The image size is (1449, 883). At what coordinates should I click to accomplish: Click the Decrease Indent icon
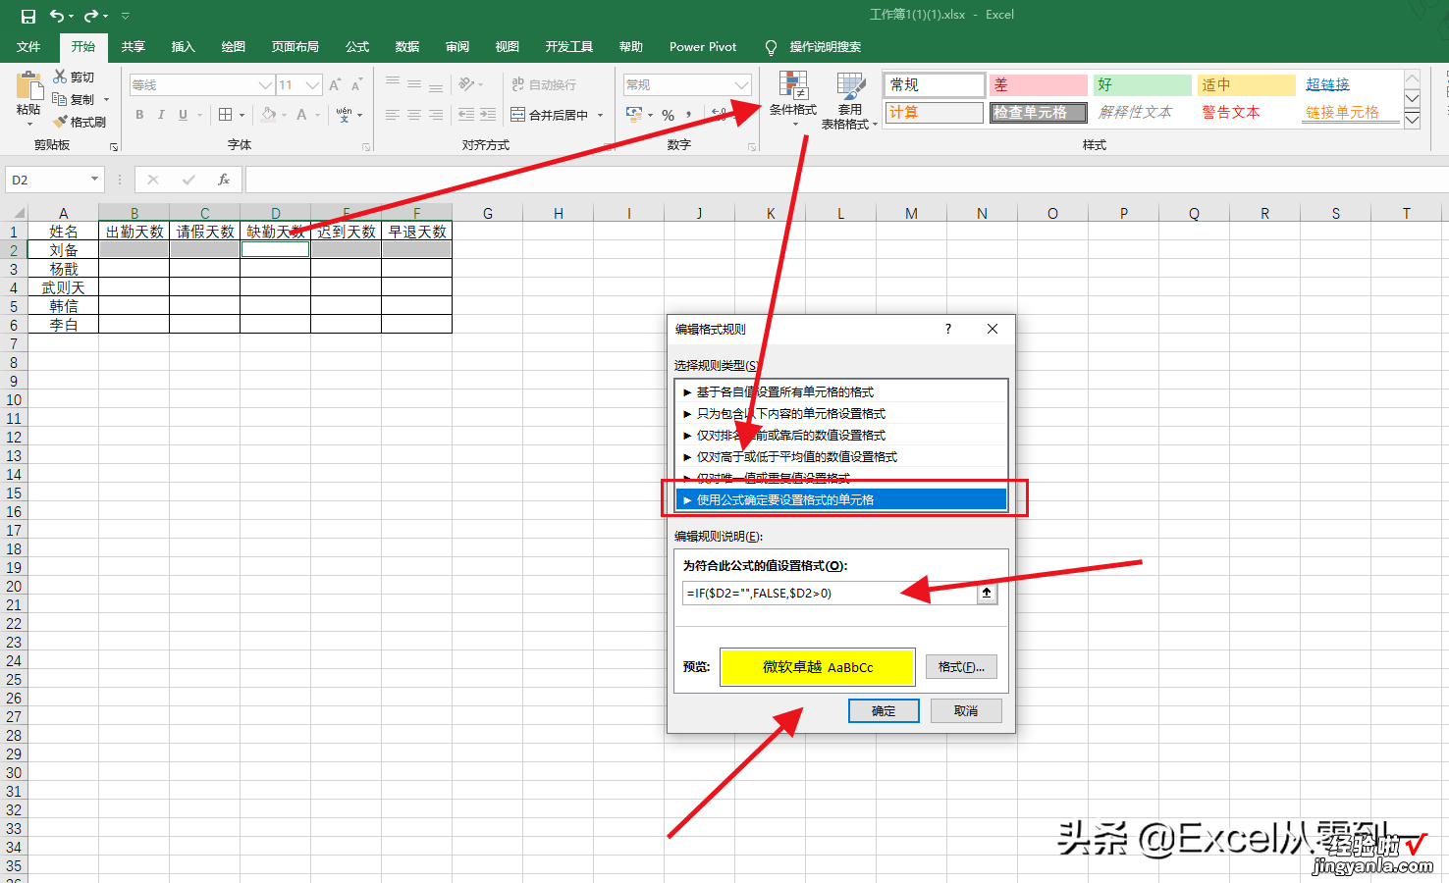click(x=465, y=115)
